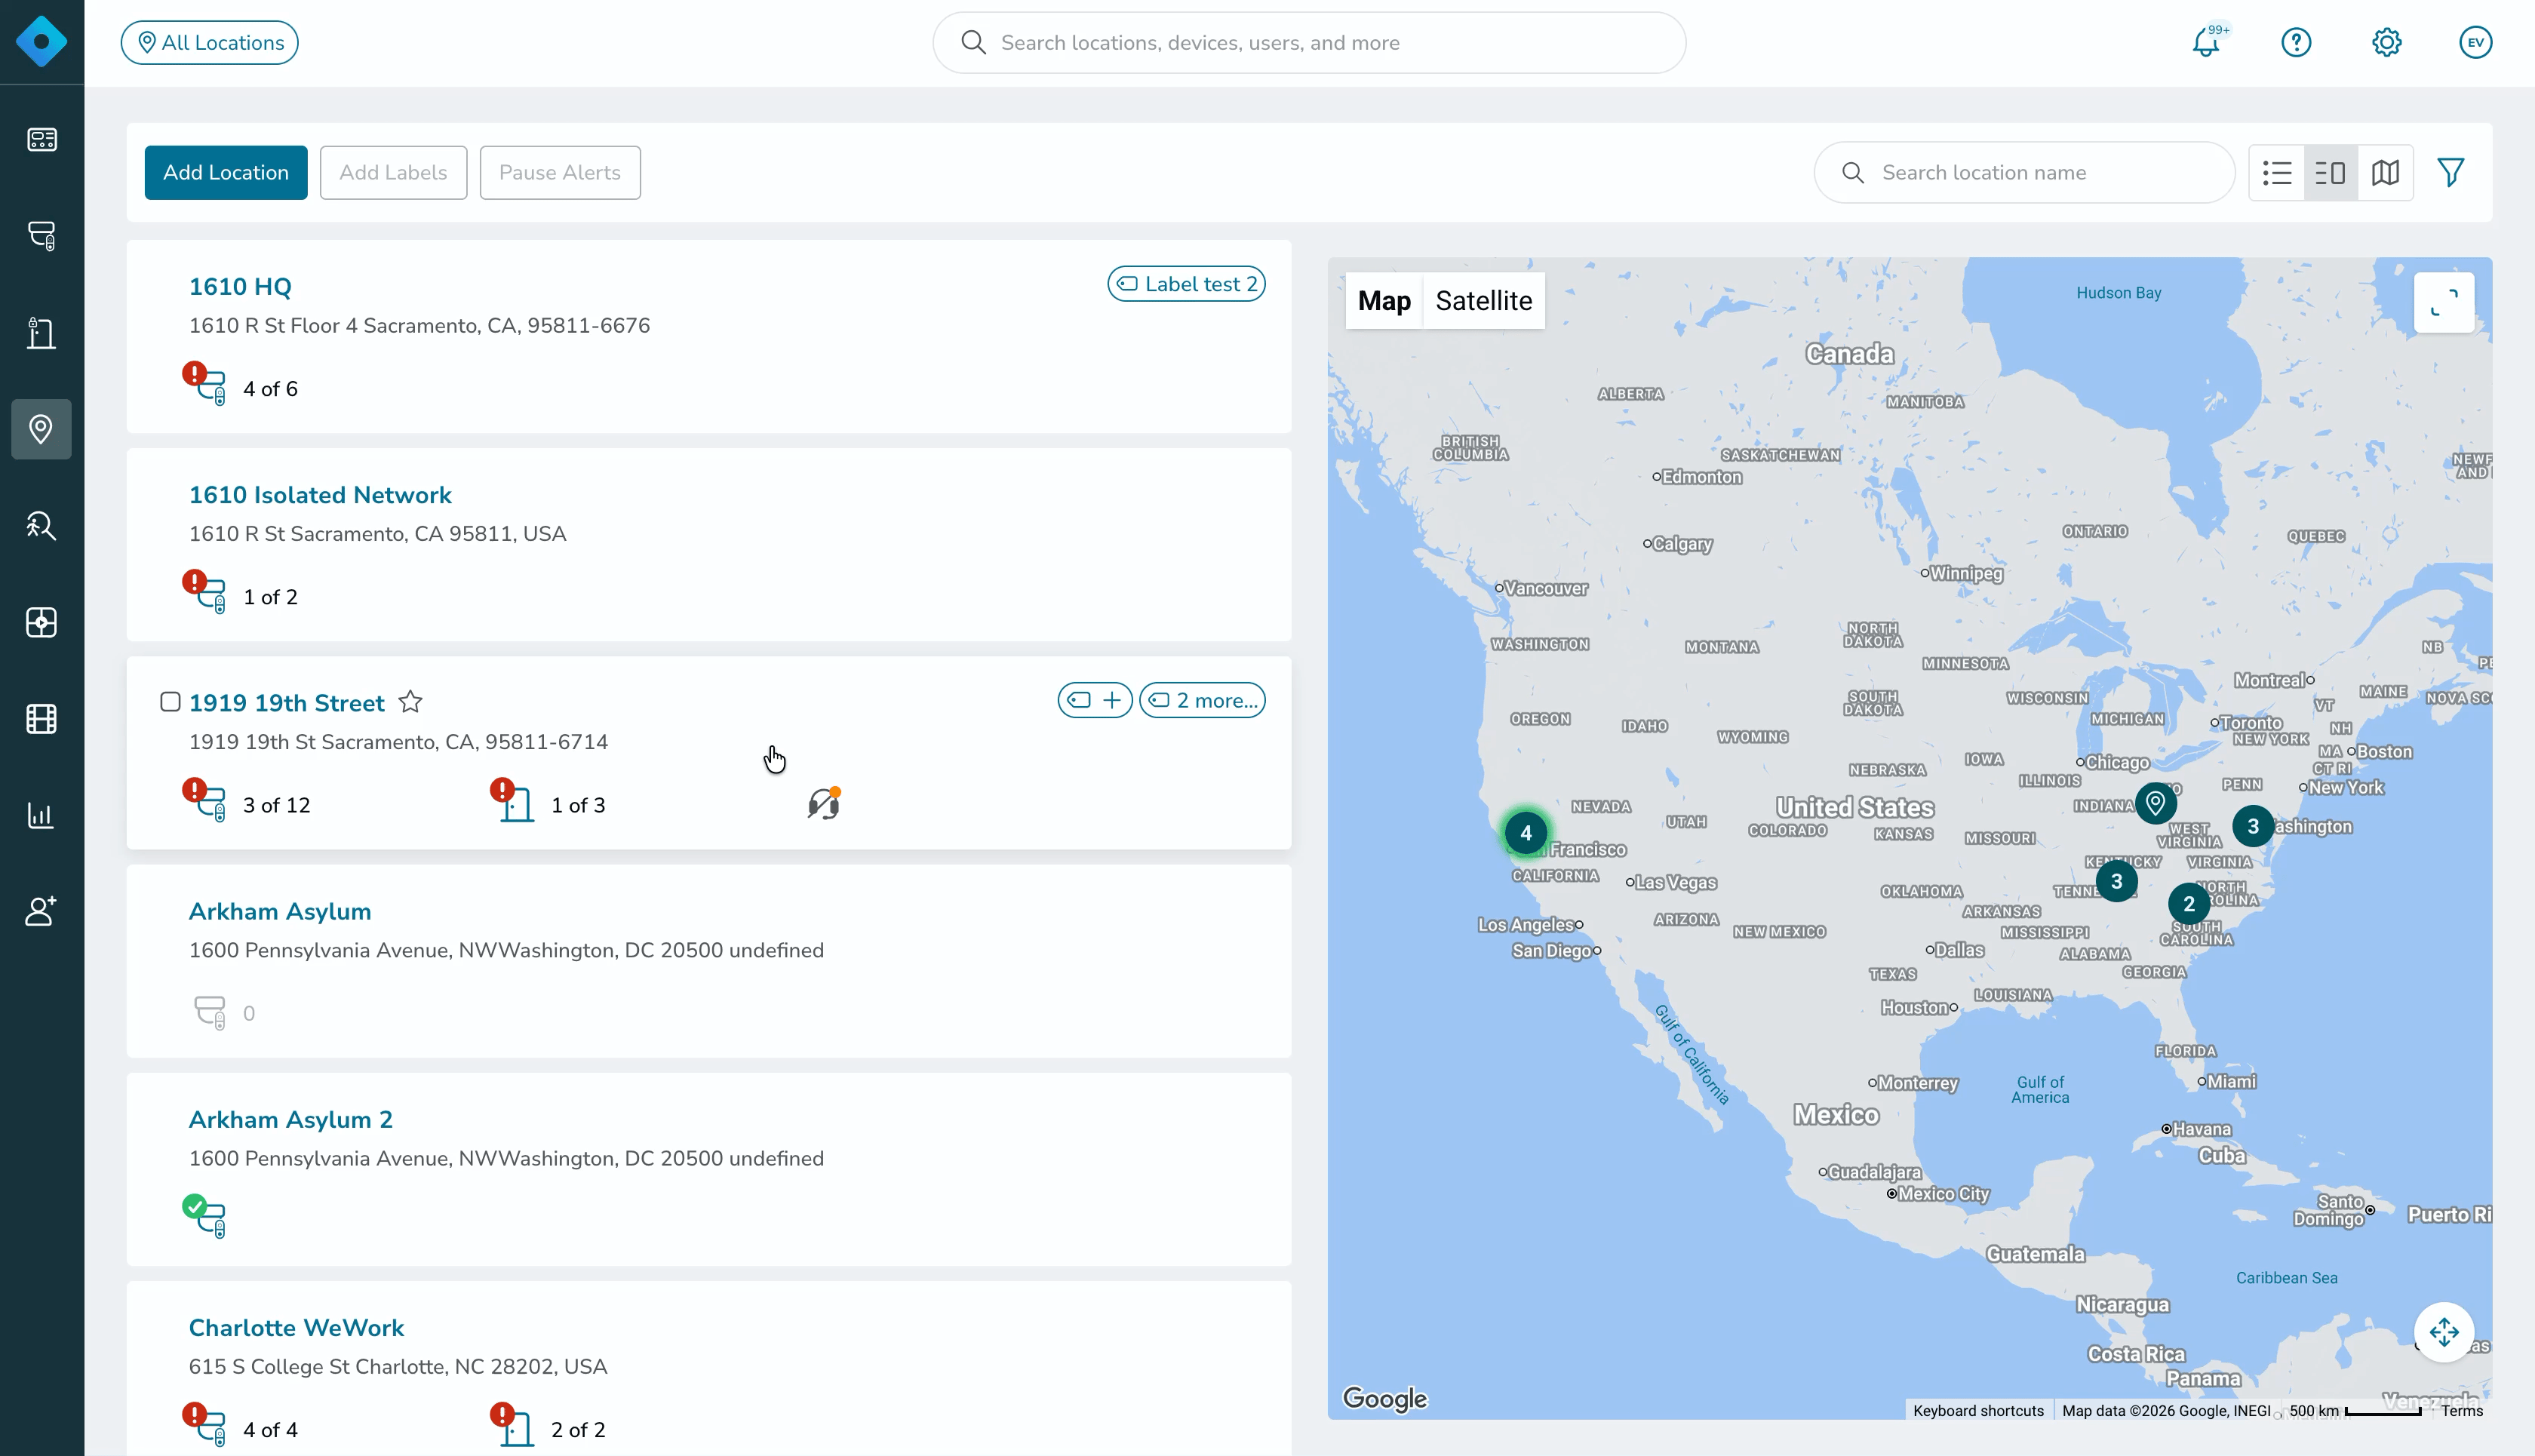Switch to list view icon

pos(2277,172)
